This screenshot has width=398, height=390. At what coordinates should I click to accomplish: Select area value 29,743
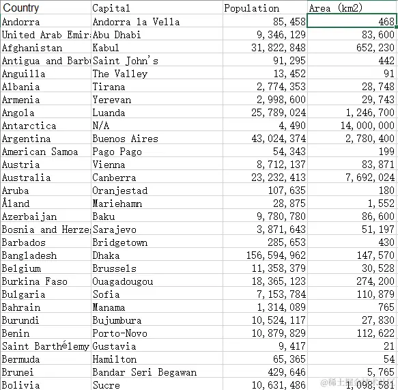[x=352, y=98]
